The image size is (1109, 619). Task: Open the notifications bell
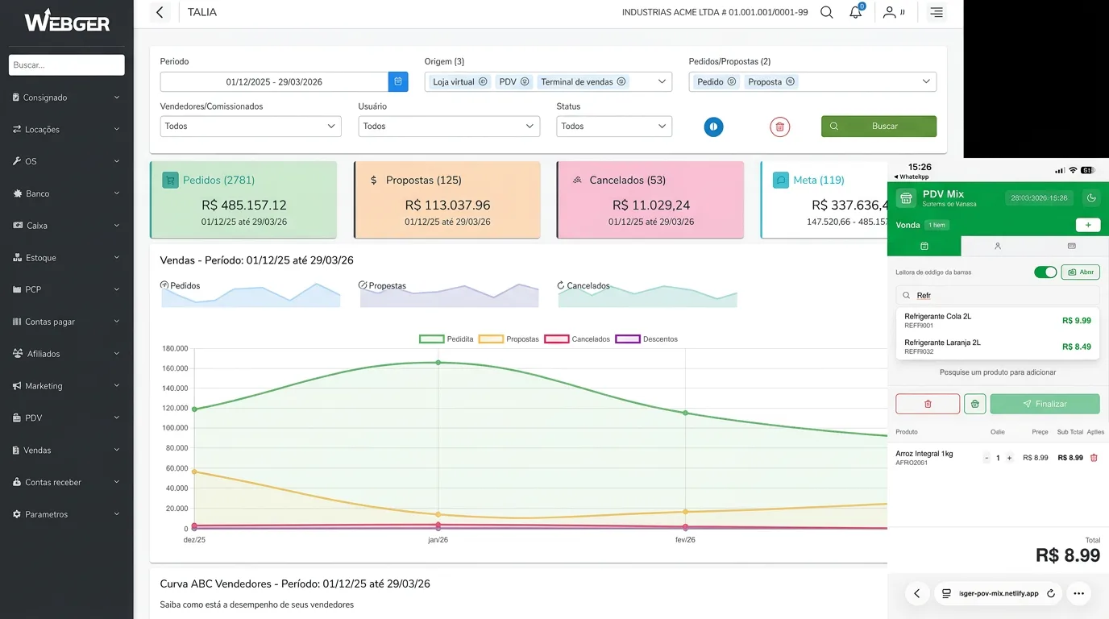pyautogui.click(x=855, y=12)
